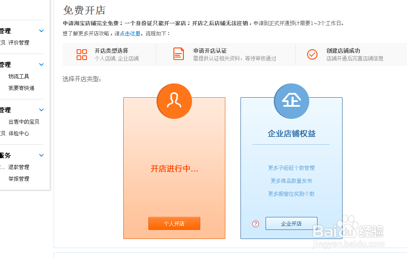Click the 开店类型选择 step label
This screenshot has height=258, width=407.
click(111, 51)
